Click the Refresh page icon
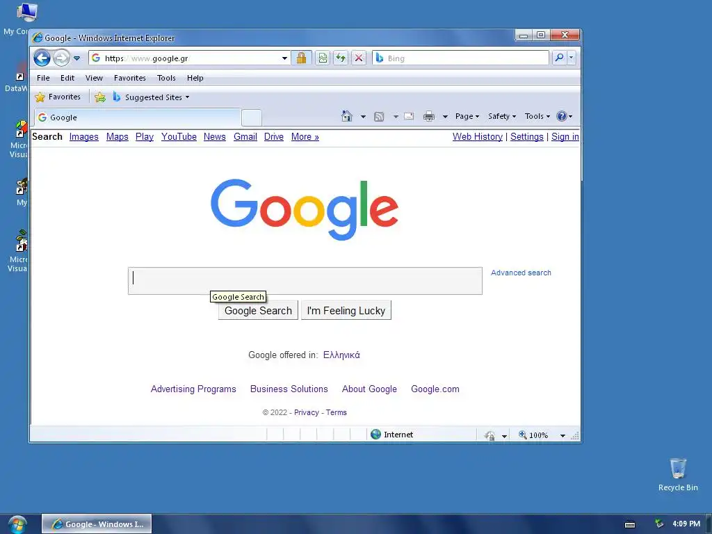 point(341,58)
